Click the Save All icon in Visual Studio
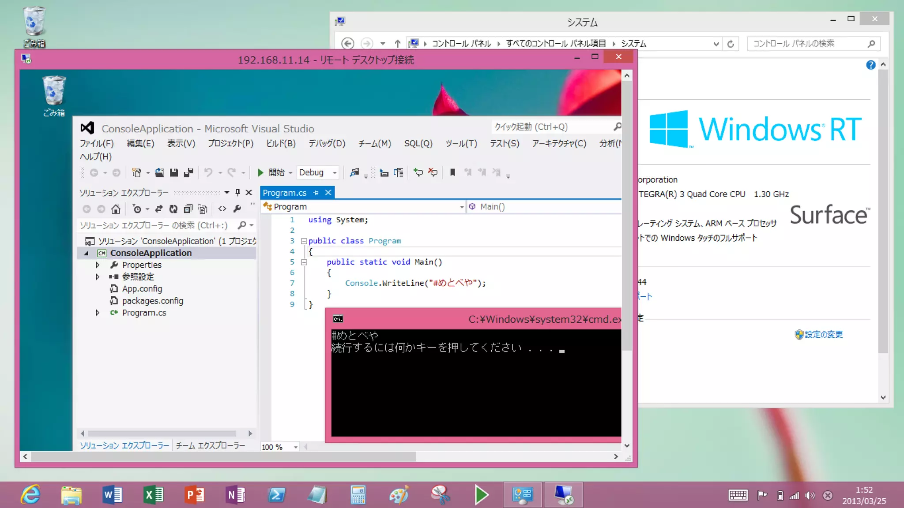 (x=188, y=172)
